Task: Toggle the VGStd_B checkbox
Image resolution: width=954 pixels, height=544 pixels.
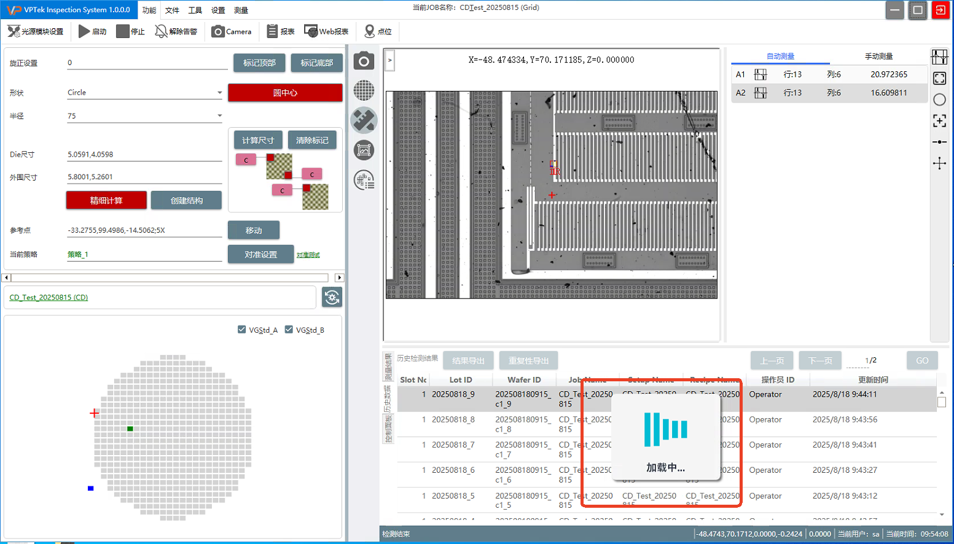Action: tap(289, 330)
